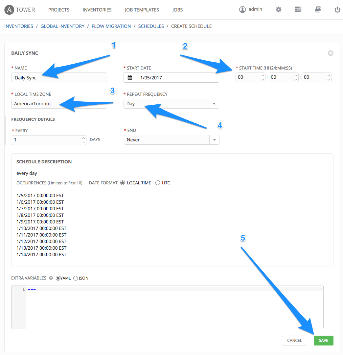The width and height of the screenshot is (343, 355).
Task: Expand the End dropdown set to Never
Action: [x=214, y=140]
